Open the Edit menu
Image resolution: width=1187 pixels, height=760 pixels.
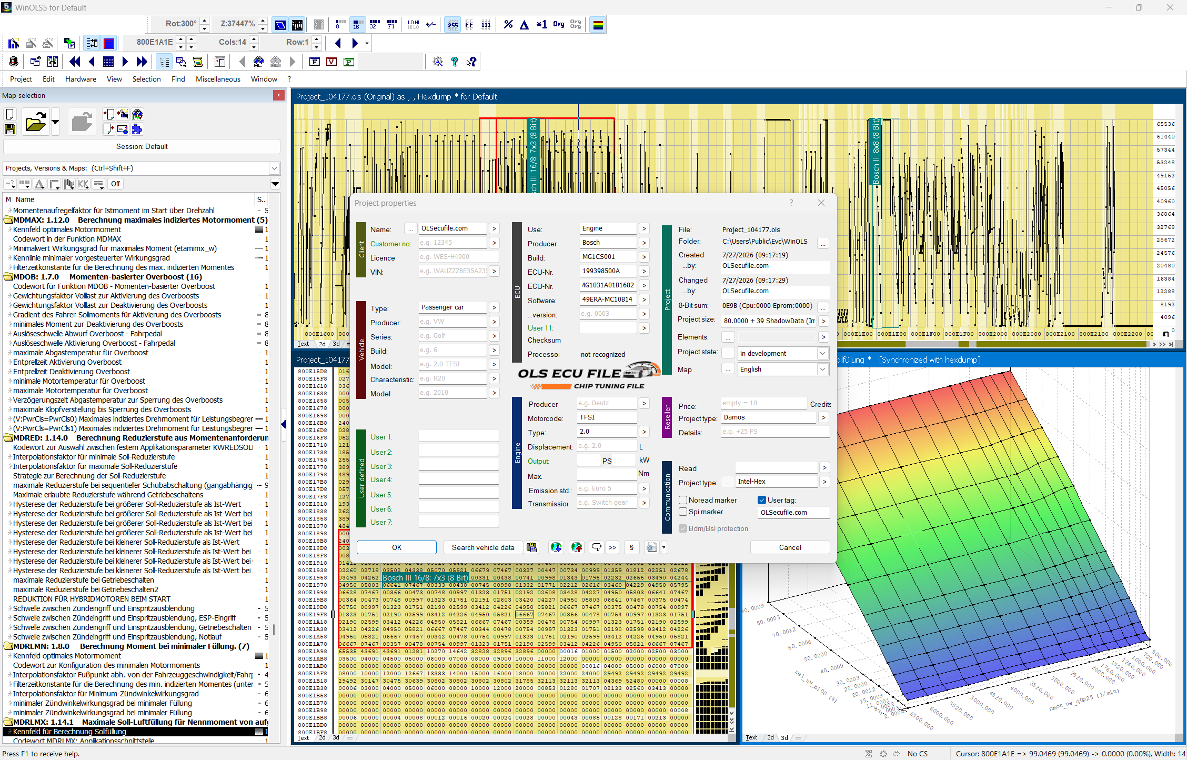[48, 79]
